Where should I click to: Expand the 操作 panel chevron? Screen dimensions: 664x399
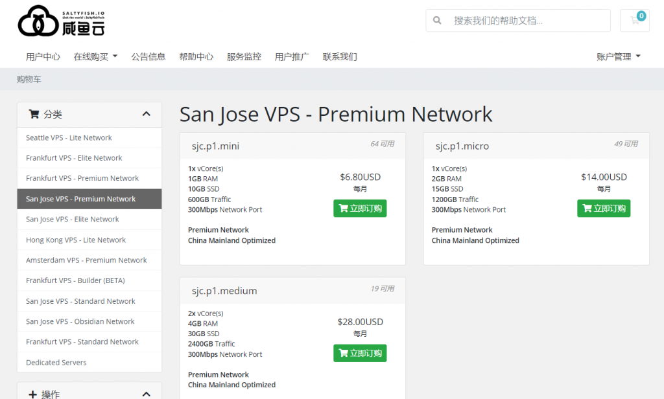[x=147, y=394]
